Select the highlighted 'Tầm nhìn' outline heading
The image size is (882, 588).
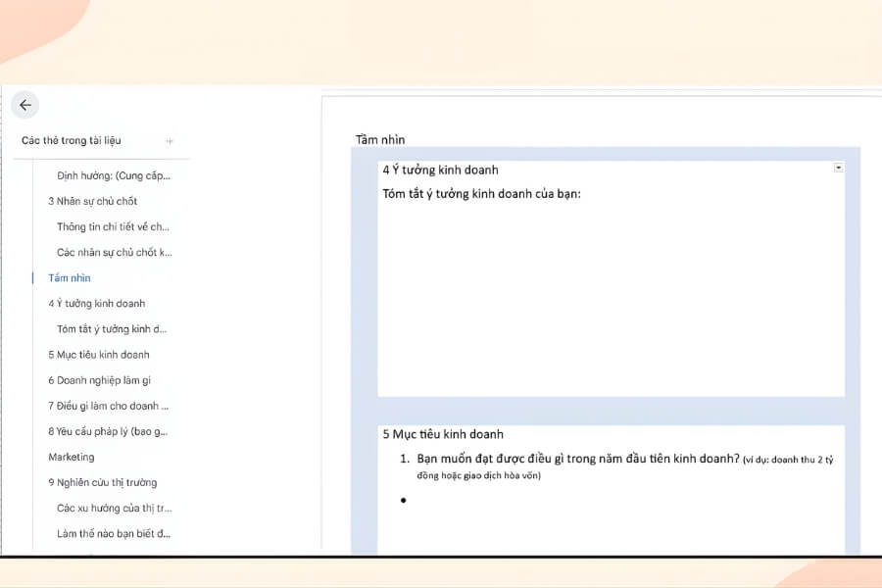[x=70, y=278]
